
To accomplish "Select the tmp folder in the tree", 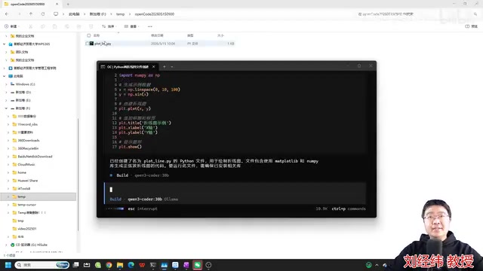I will click(20, 221).
